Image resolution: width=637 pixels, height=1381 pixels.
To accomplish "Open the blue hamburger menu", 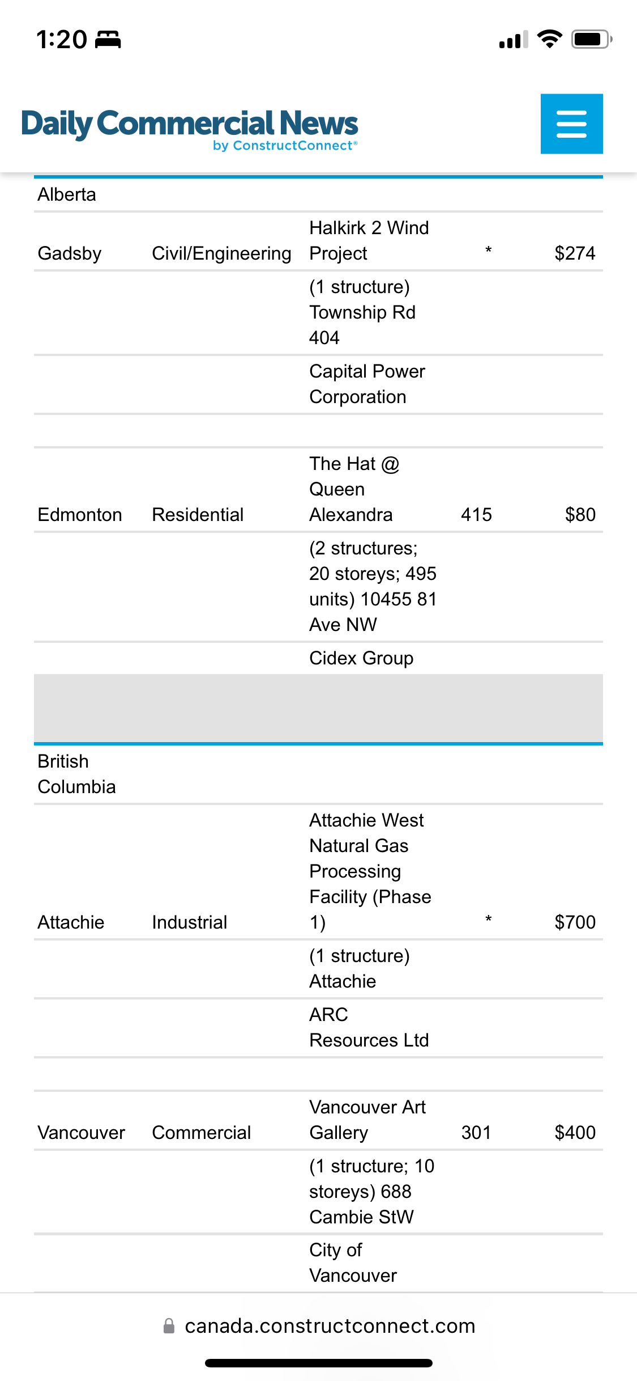I will click(571, 124).
